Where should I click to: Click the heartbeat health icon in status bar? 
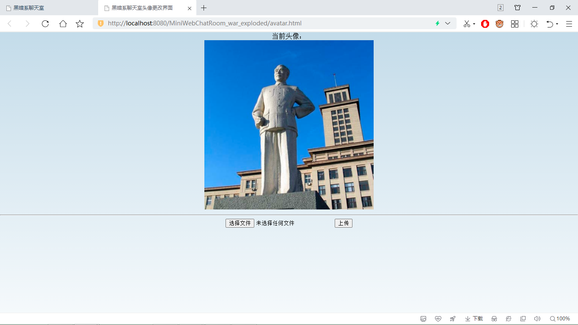438,319
